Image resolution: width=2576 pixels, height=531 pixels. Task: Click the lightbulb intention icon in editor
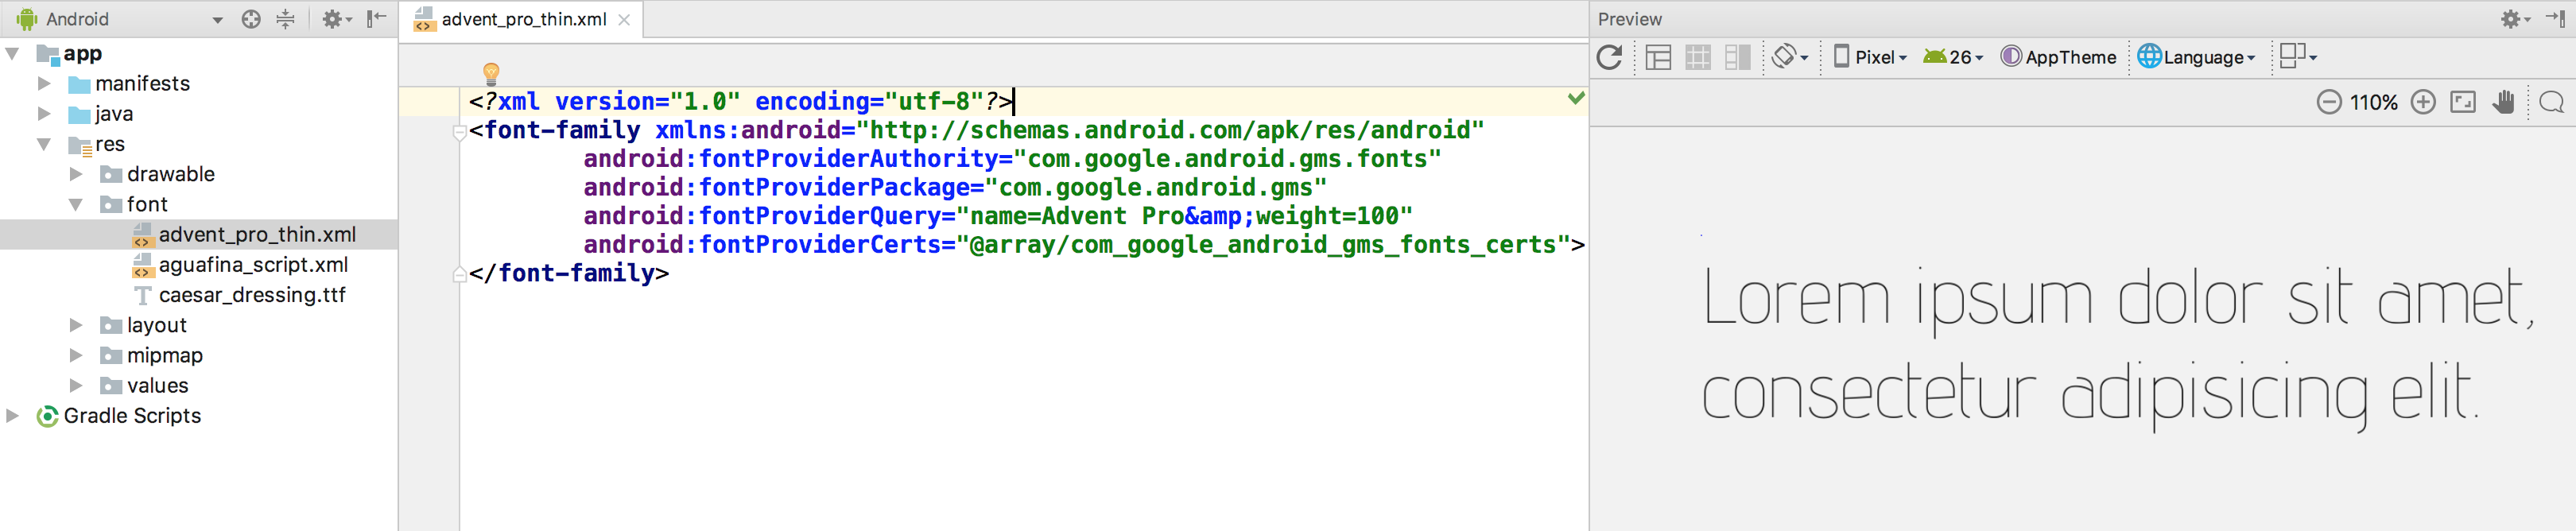point(491,72)
